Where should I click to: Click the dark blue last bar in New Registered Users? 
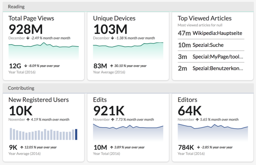click(x=76, y=134)
